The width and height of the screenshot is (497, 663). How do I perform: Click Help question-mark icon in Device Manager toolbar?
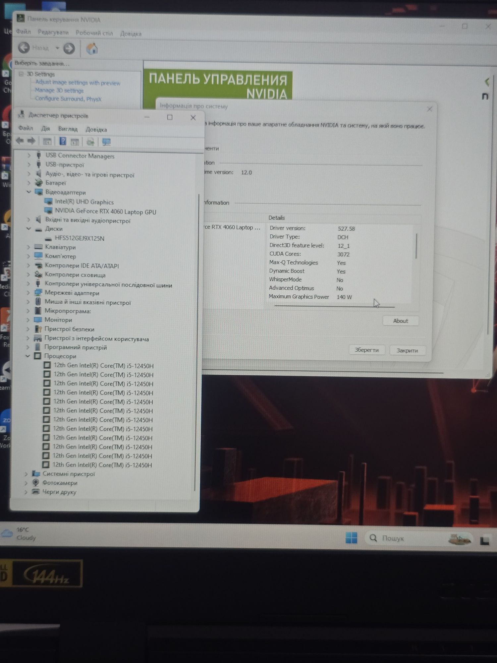tap(63, 142)
